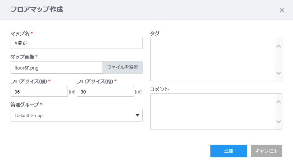Open the 管理グループ Default Group dropdown
The height and width of the screenshot is (166, 293).
click(x=76, y=115)
